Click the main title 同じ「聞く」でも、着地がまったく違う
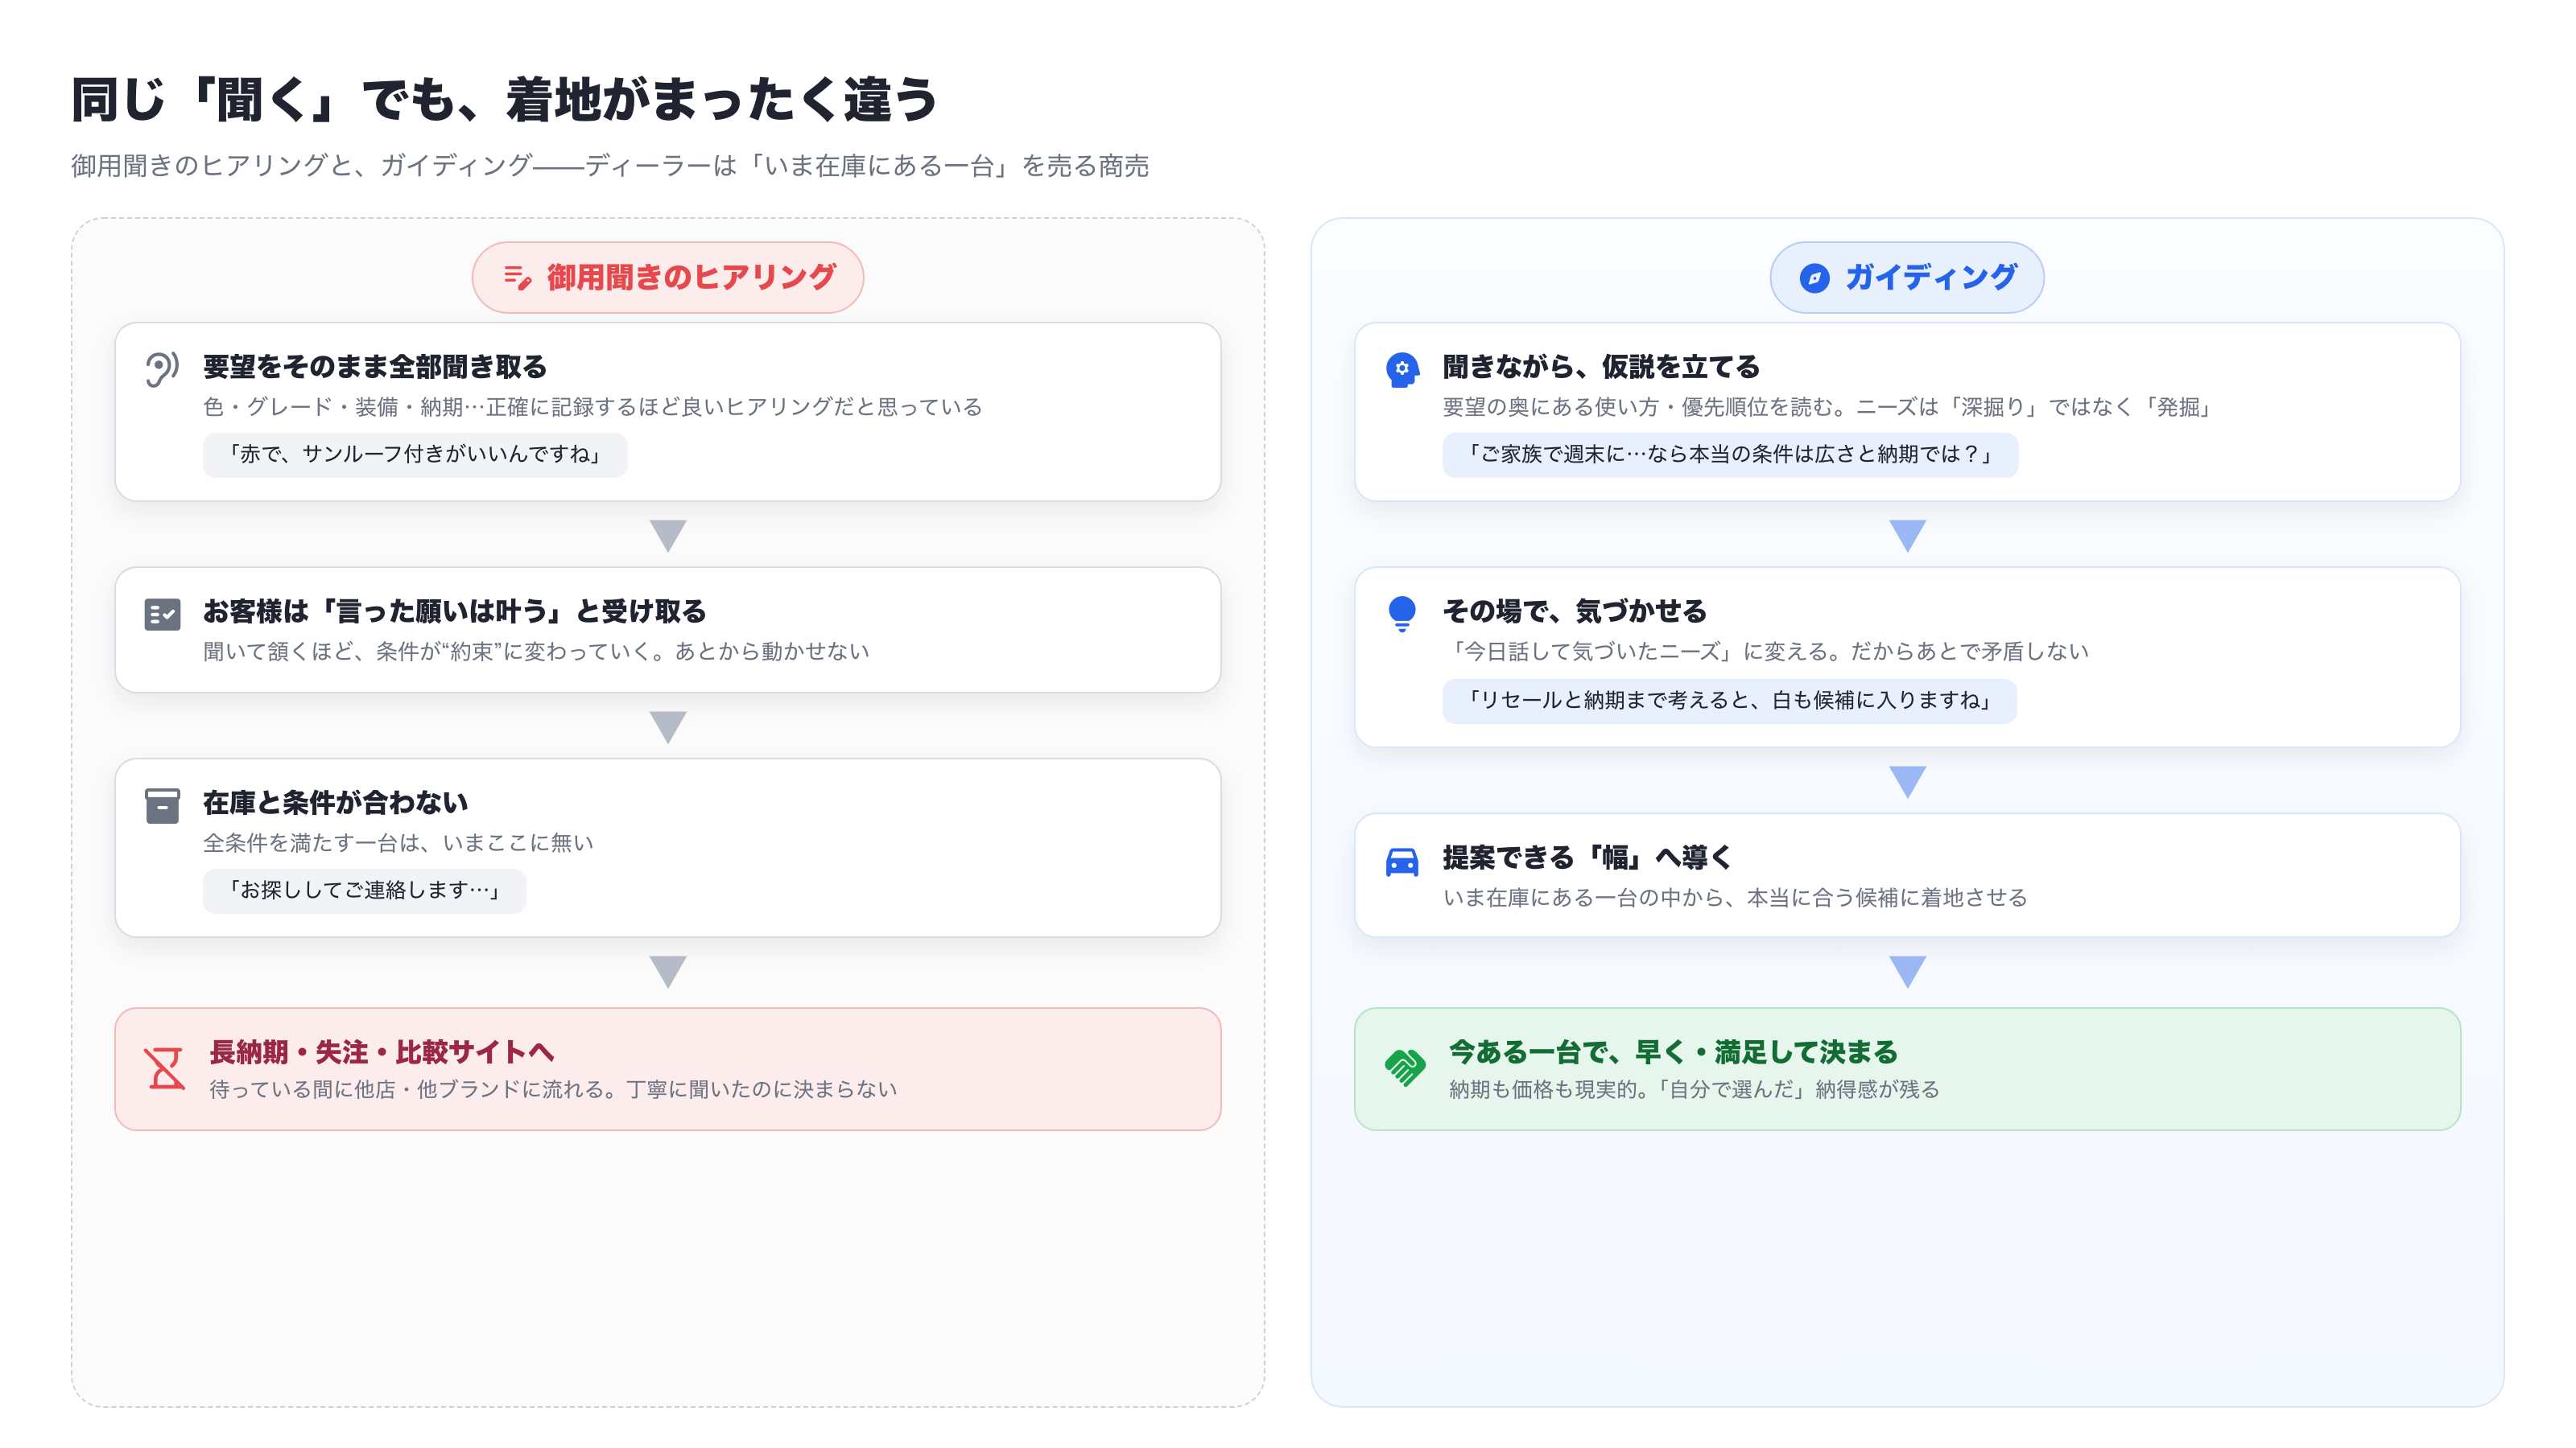Image resolution: width=2576 pixels, height=1448 pixels. tap(504, 100)
